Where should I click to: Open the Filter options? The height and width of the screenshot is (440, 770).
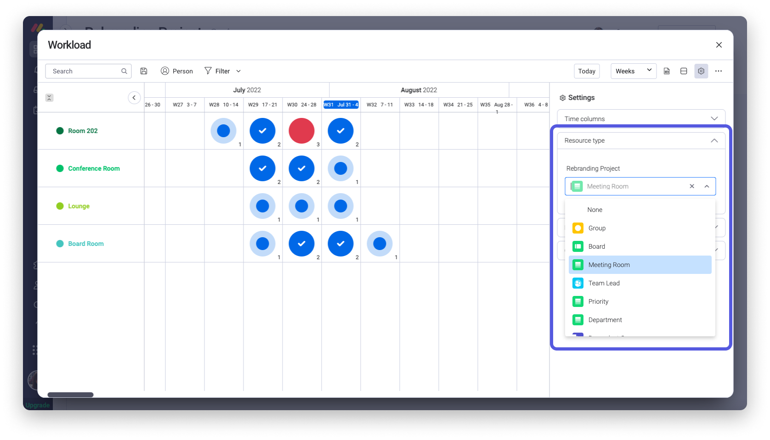point(217,71)
